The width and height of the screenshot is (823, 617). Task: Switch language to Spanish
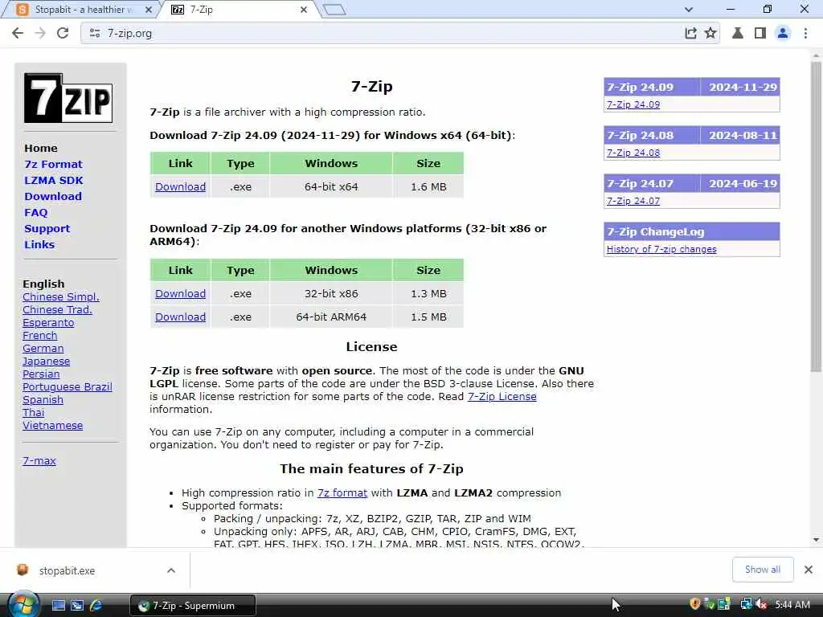point(43,400)
